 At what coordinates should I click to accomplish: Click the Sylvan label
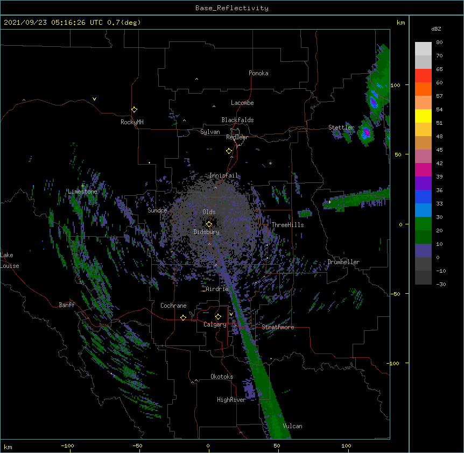pyautogui.click(x=210, y=132)
